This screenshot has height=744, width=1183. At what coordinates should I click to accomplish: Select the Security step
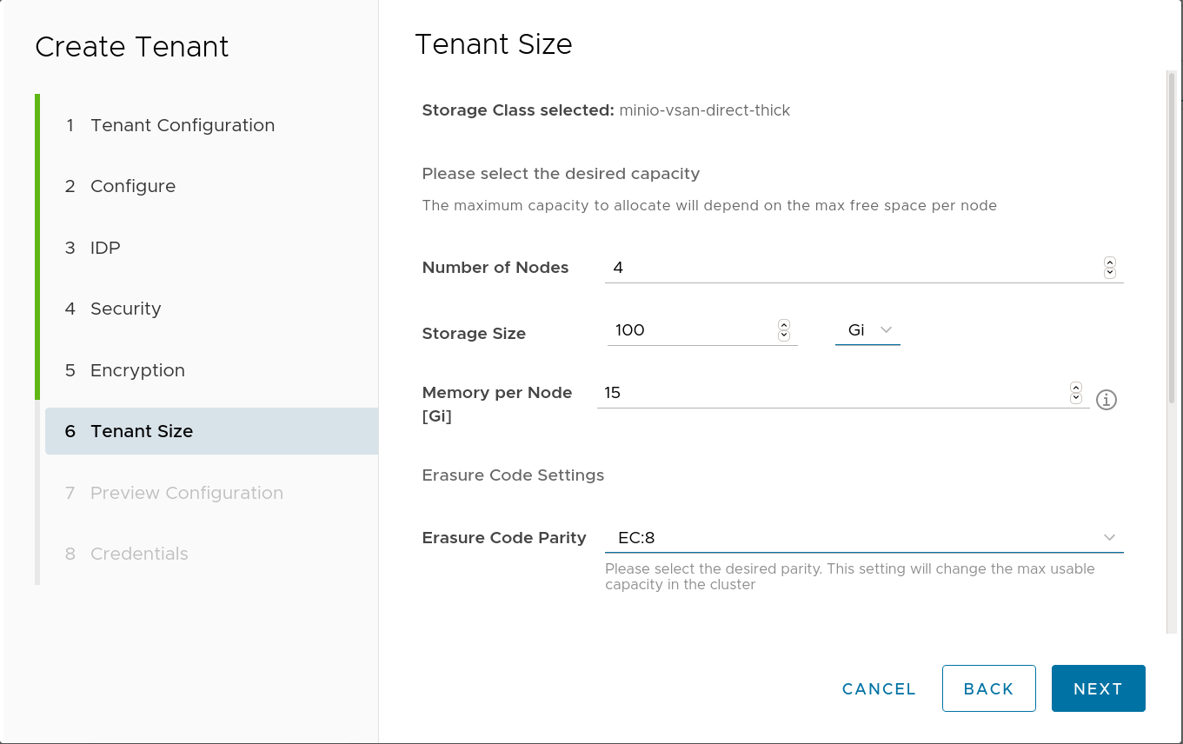pos(125,309)
